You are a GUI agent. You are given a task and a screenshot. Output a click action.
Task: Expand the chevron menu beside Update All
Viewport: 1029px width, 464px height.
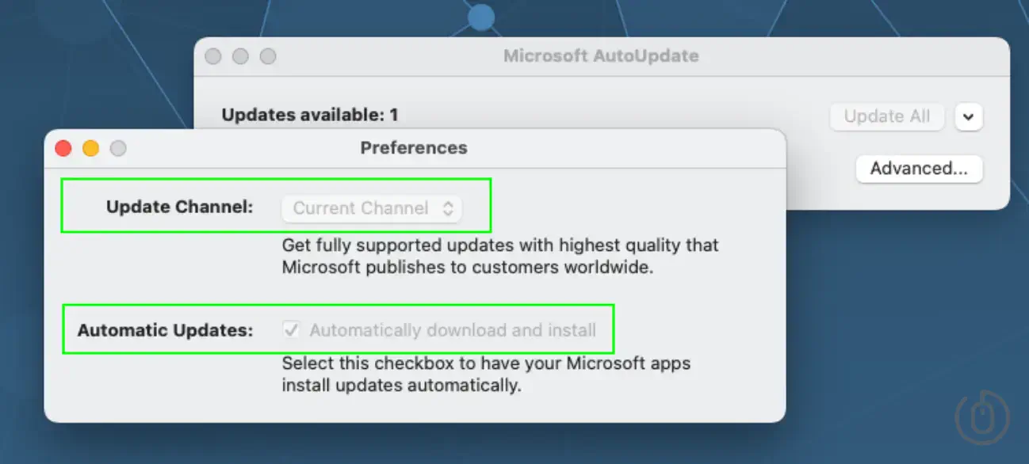pyautogui.click(x=969, y=117)
